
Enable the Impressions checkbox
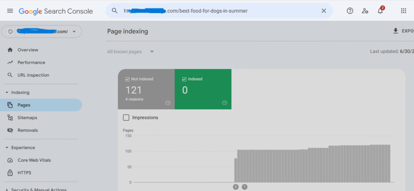(126, 118)
